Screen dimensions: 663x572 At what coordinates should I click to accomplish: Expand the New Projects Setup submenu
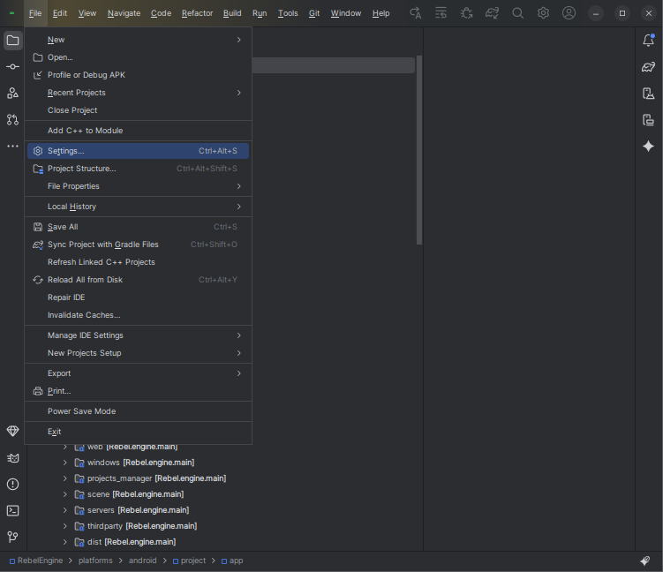138,353
